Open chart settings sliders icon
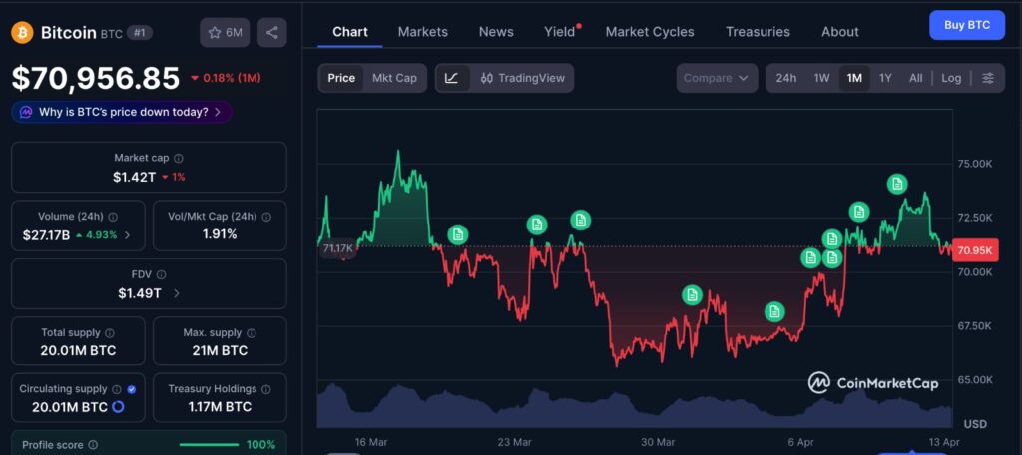1022x455 pixels. pyautogui.click(x=988, y=78)
